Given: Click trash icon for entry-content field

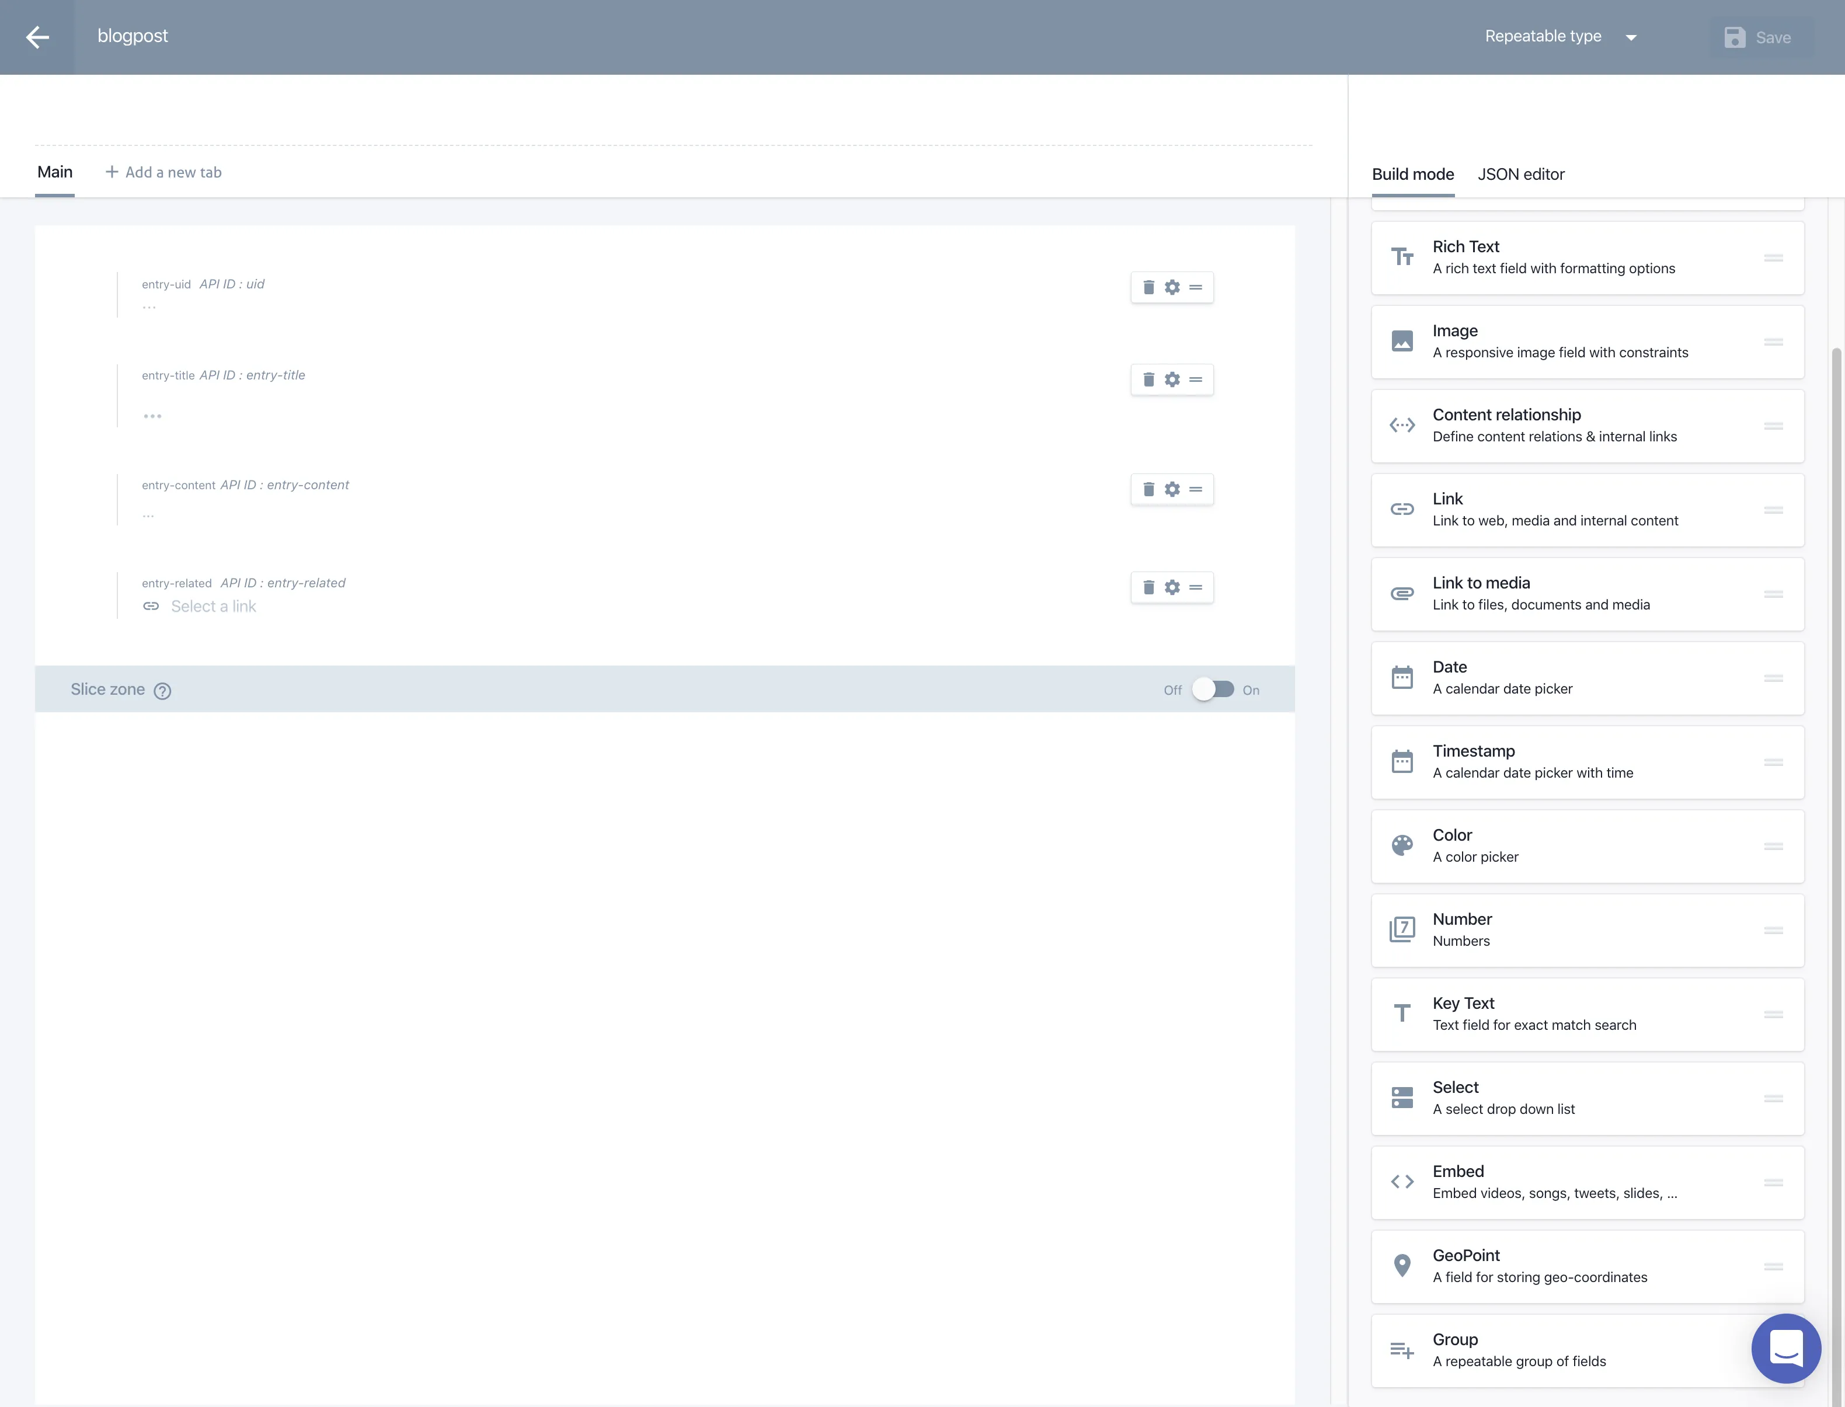Looking at the screenshot, I should coord(1148,489).
